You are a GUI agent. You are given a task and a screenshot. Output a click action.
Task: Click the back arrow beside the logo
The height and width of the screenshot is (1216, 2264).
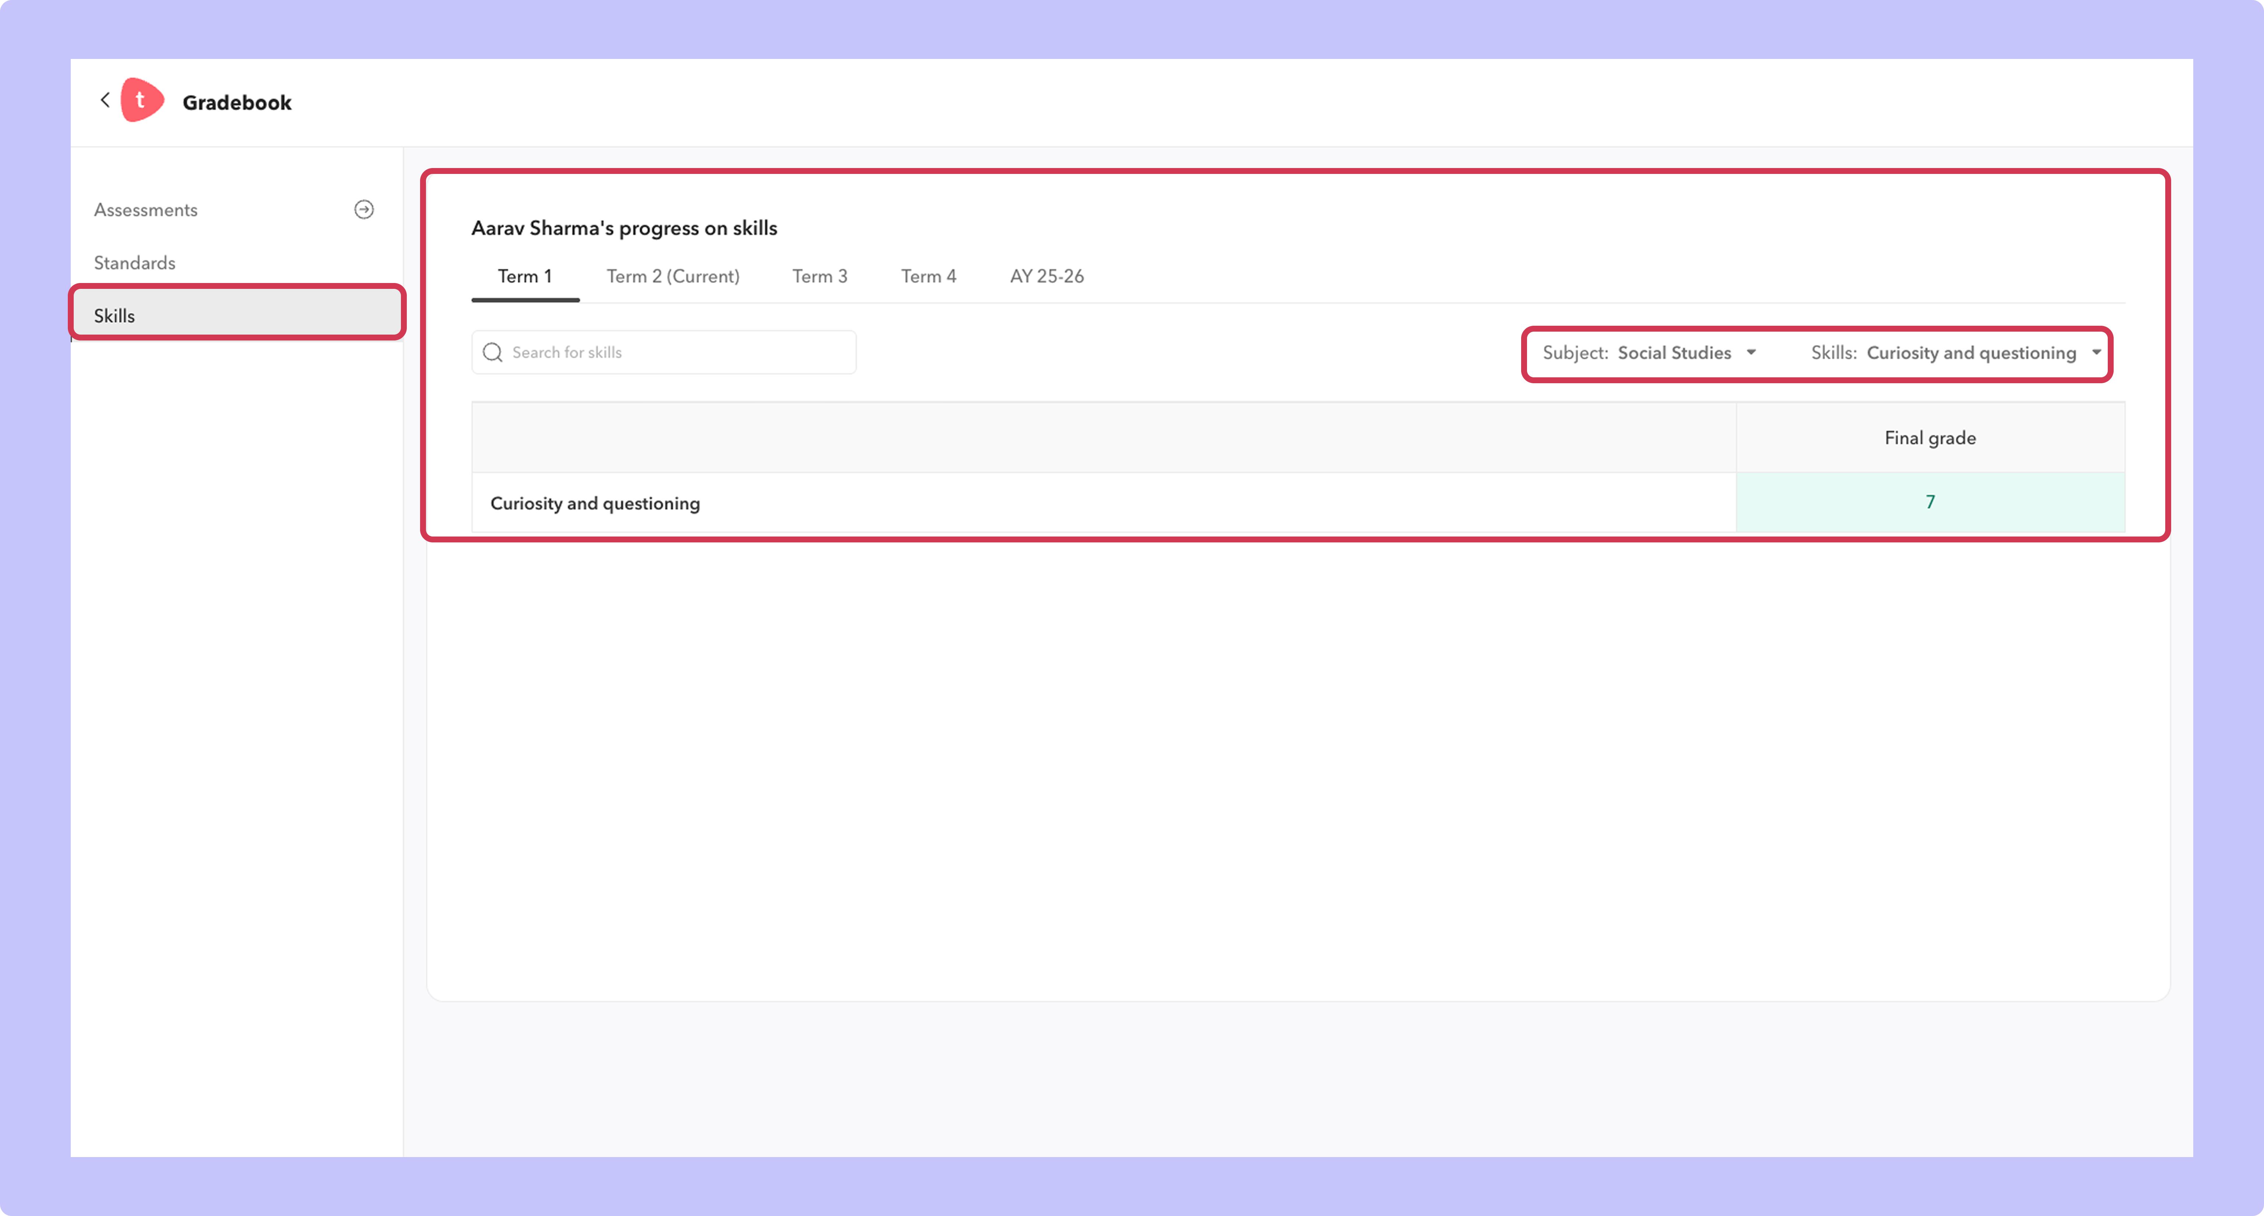(x=105, y=100)
